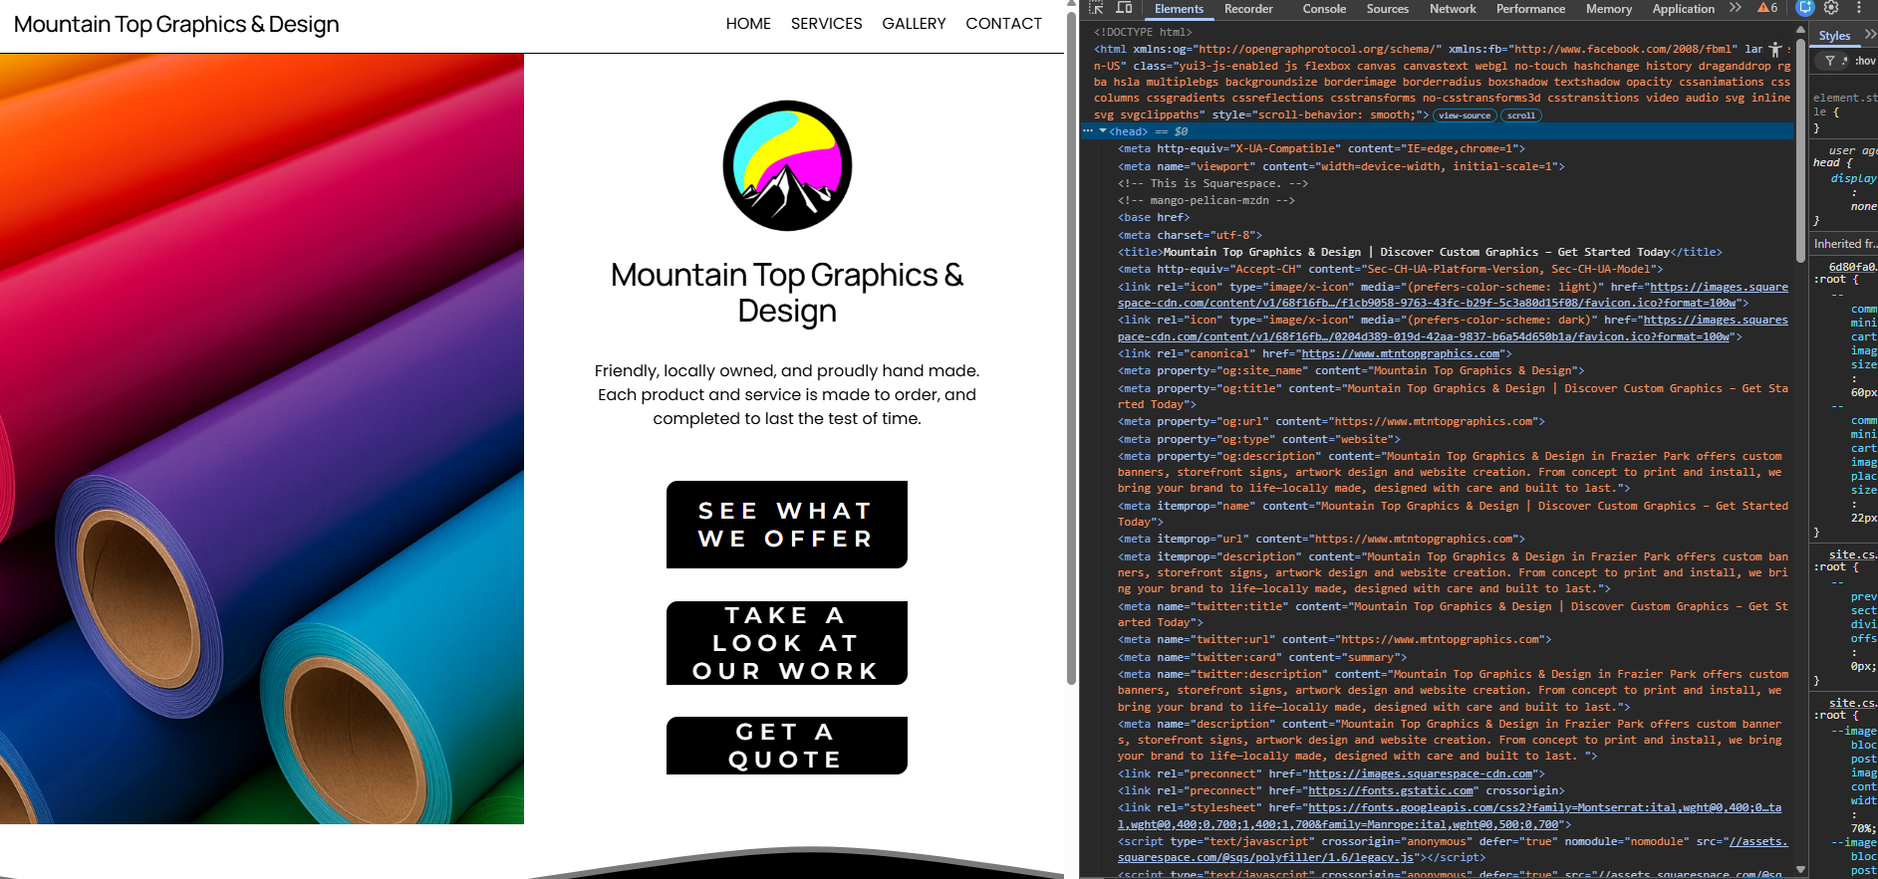
Task: Select the Accept-CH meta line
Action: 1390,269
